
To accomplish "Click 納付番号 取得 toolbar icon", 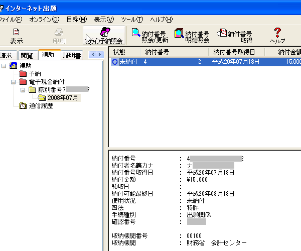I will point(222,33).
